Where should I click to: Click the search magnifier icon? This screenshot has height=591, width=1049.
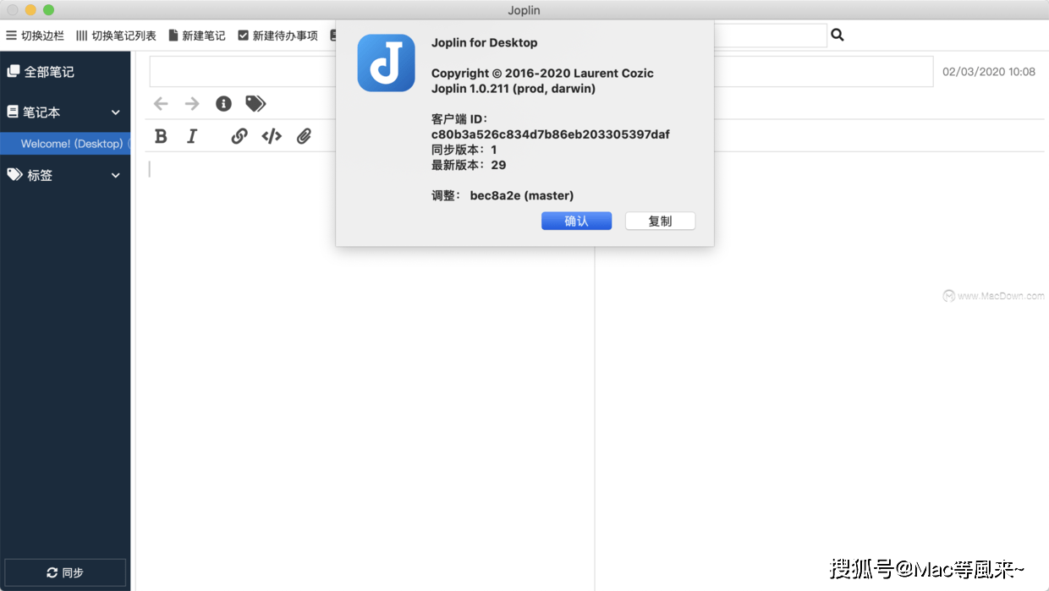(838, 35)
